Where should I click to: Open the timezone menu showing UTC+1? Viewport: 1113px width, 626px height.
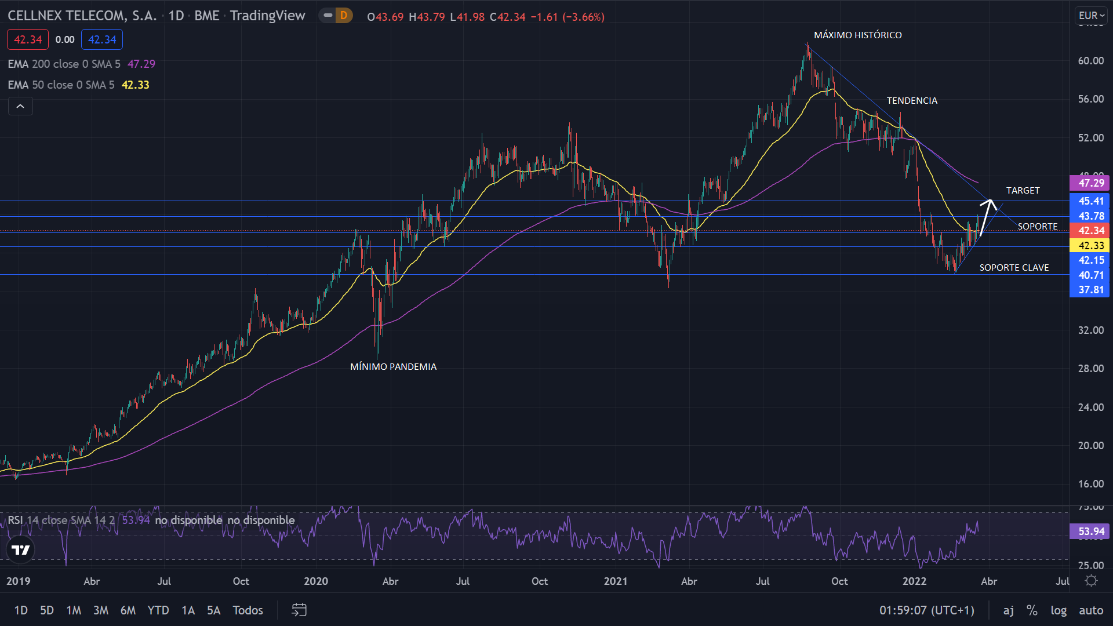[x=926, y=610]
